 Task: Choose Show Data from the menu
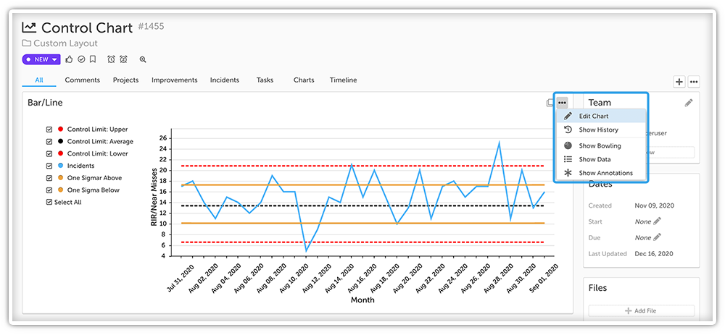click(x=601, y=160)
